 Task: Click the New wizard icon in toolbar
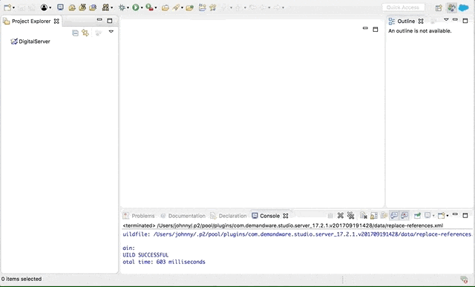point(7,7)
